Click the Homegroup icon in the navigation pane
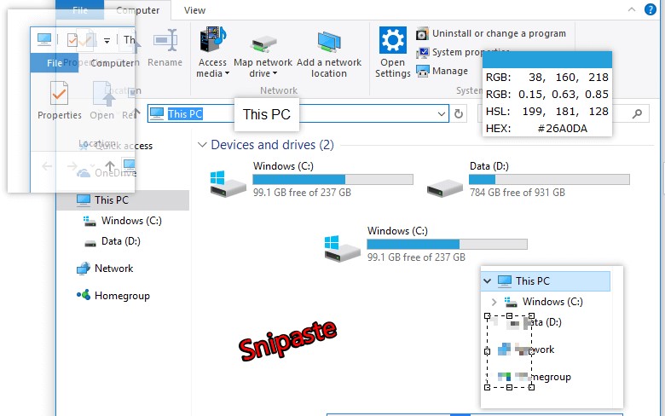665x416 pixels. [x=84, y=295]
